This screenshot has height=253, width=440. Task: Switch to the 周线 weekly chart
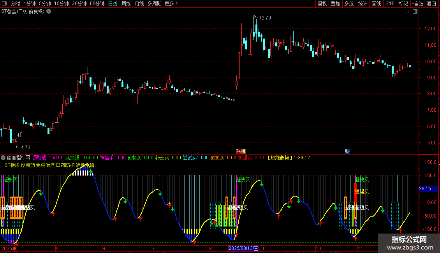(x=126, y=4)
